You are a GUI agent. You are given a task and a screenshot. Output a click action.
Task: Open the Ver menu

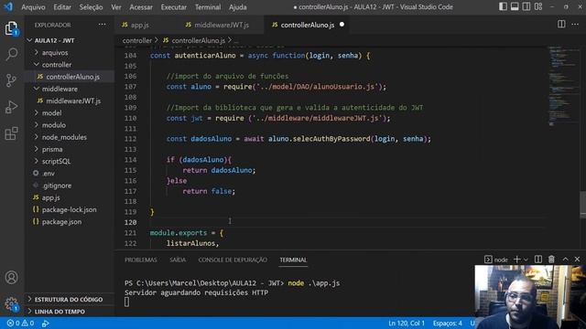click(x=116, y=7)
